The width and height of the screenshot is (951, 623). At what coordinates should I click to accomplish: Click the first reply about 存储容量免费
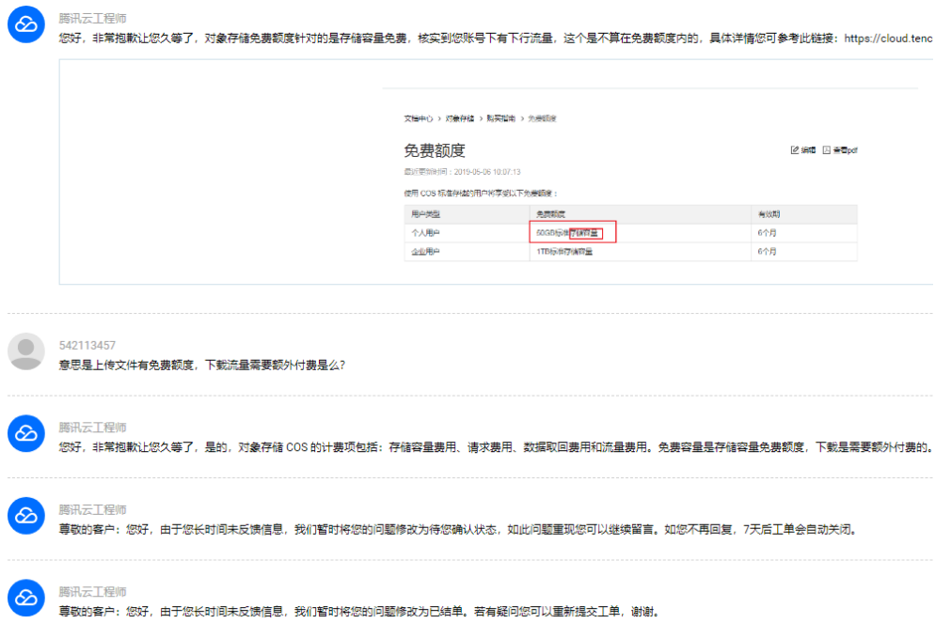(x=496, y=39)
